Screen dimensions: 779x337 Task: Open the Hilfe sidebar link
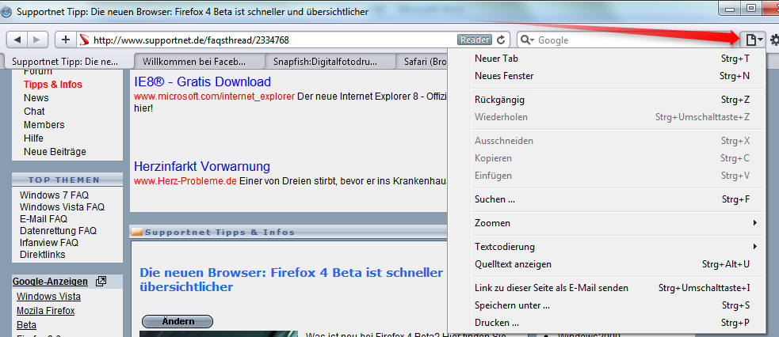pyautogui.click(x=33, y=138)
